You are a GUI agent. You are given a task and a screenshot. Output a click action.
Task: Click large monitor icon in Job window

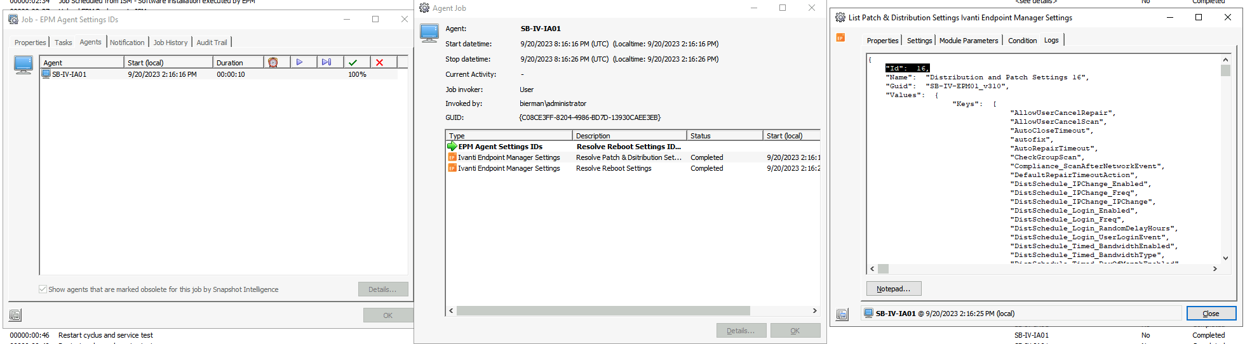pyautogui.click(x=24, y=65)
